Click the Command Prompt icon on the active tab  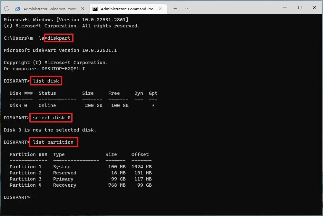pos(95,9)
